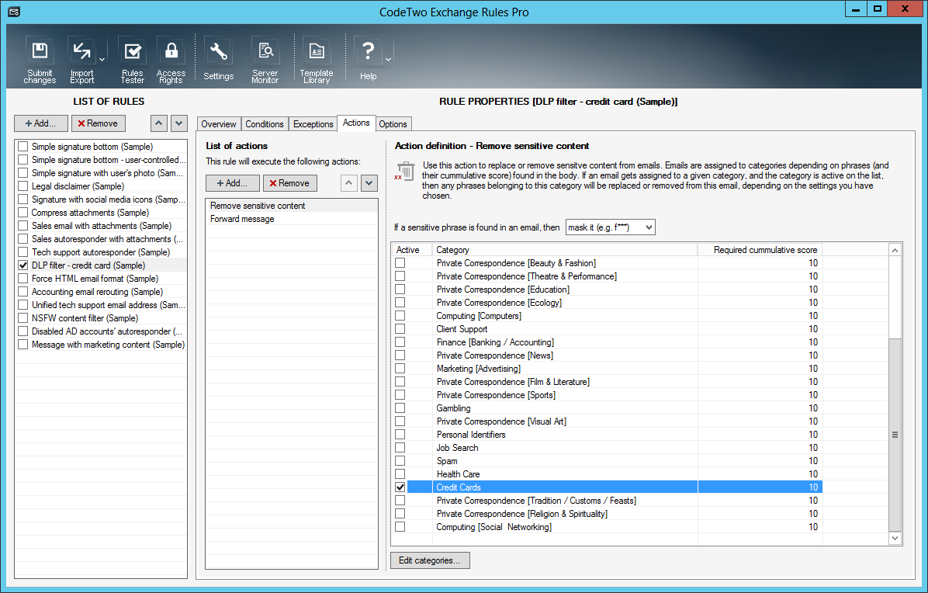Uncheck the Credit Cards category

400,487
